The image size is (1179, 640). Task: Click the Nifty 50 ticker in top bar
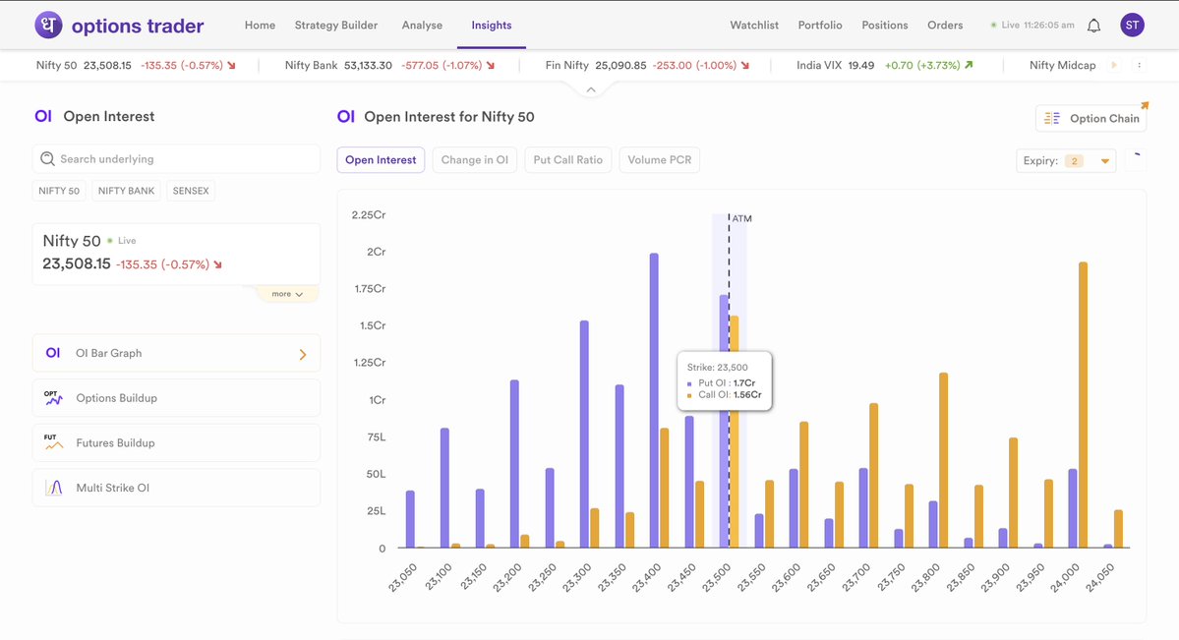click(x=136, y=66)
